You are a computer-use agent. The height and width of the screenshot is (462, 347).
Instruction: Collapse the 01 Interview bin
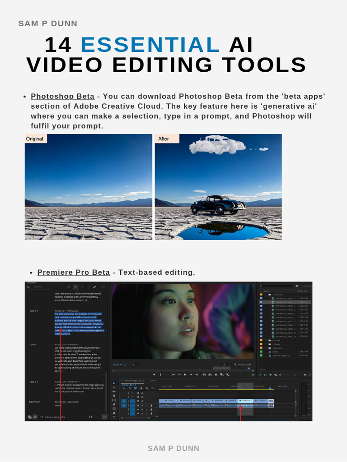tap(266, 295)
